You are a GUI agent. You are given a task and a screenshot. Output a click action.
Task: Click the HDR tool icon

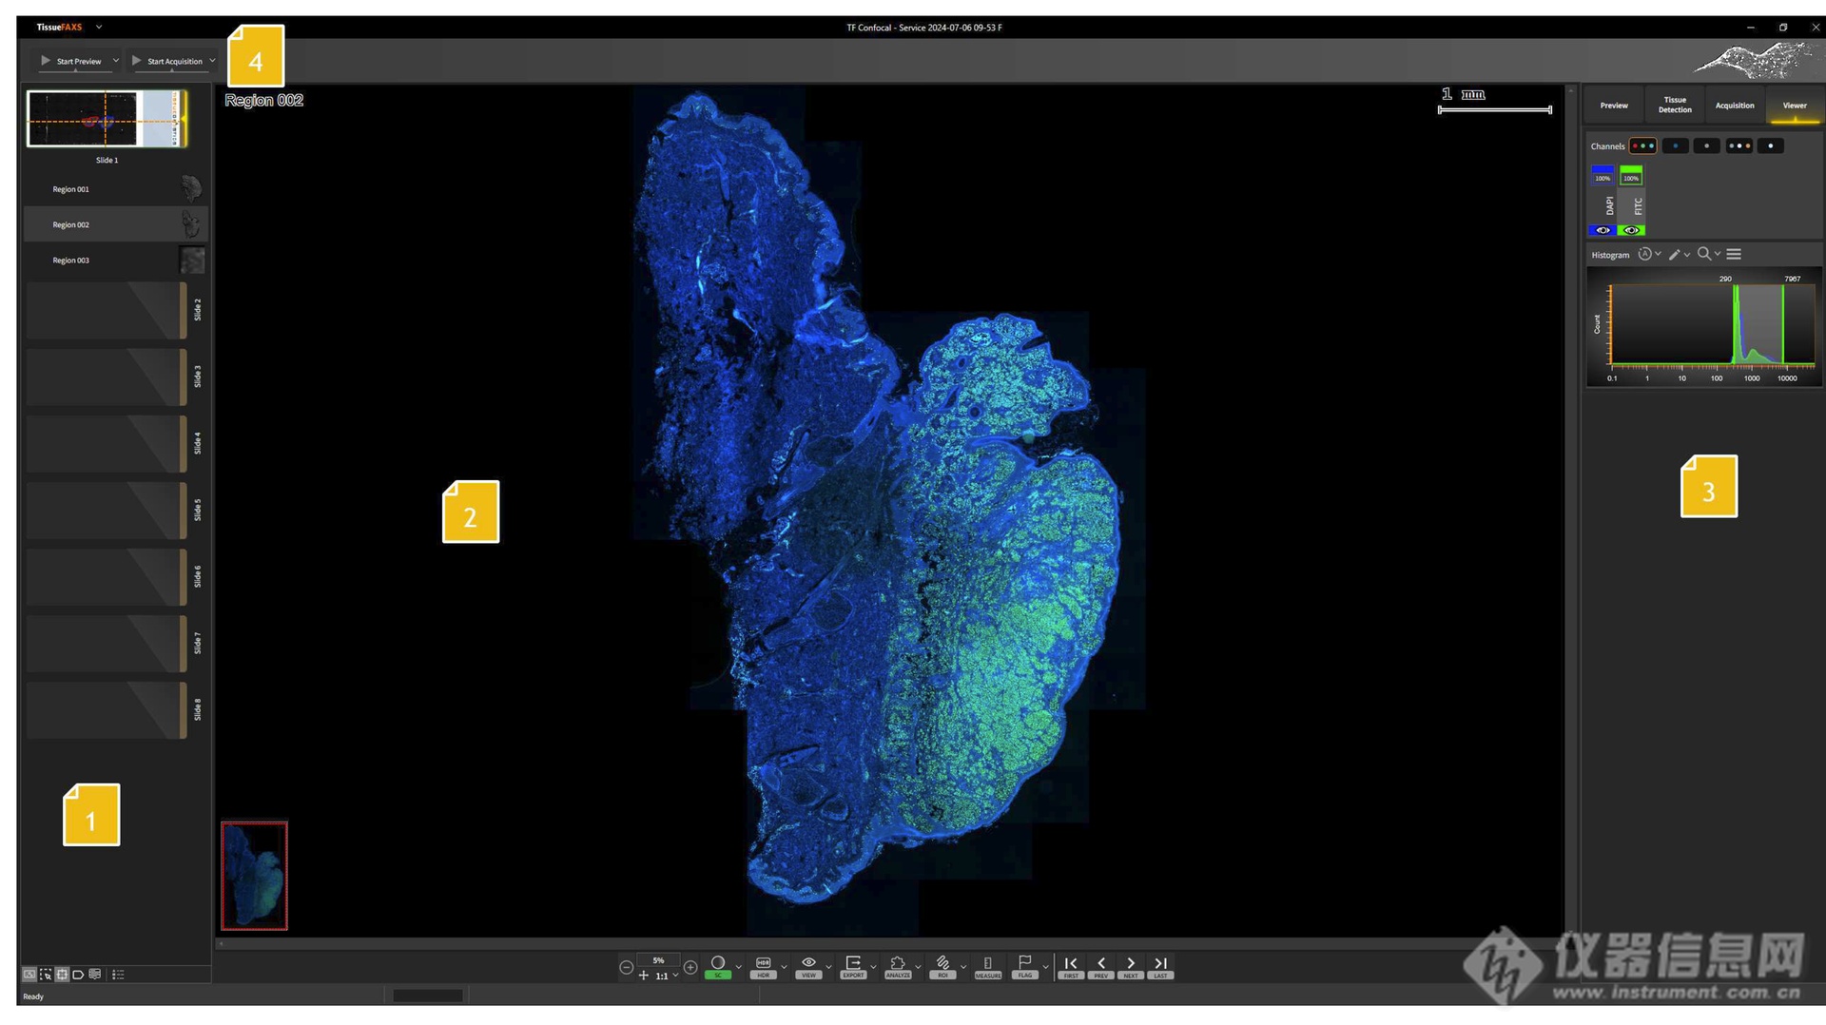tap(763, 967)
